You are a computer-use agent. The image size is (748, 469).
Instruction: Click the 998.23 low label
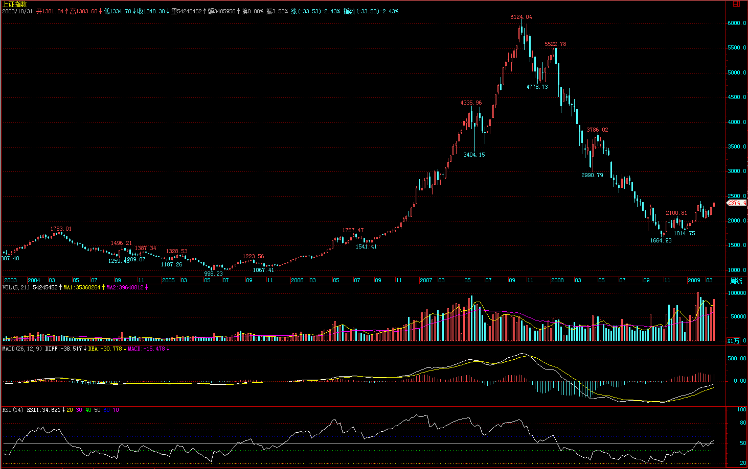tap(213, 274)
